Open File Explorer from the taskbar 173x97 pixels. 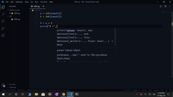pyautogui.click(x=36, y=94)
